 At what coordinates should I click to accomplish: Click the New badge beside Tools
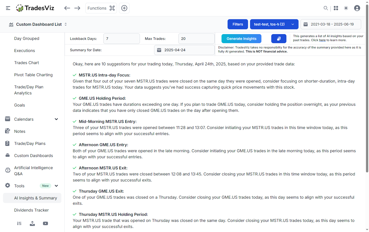tap(45, 186)
